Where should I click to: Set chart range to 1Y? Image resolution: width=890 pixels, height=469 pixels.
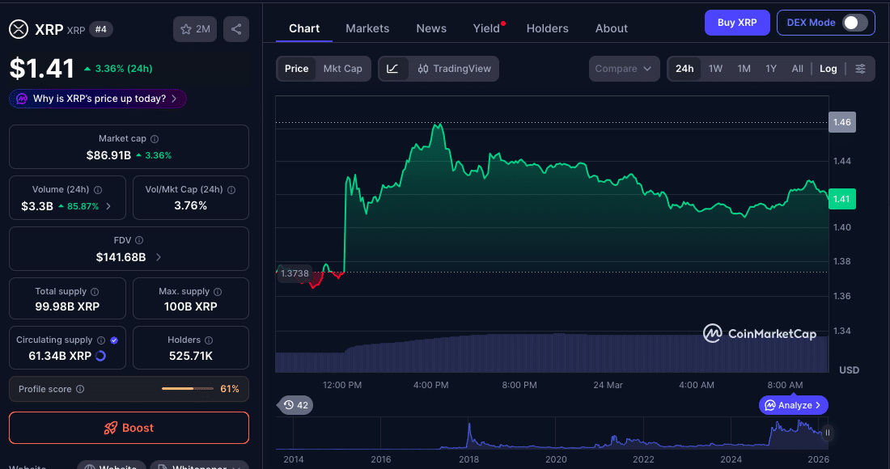coord(771,69)
